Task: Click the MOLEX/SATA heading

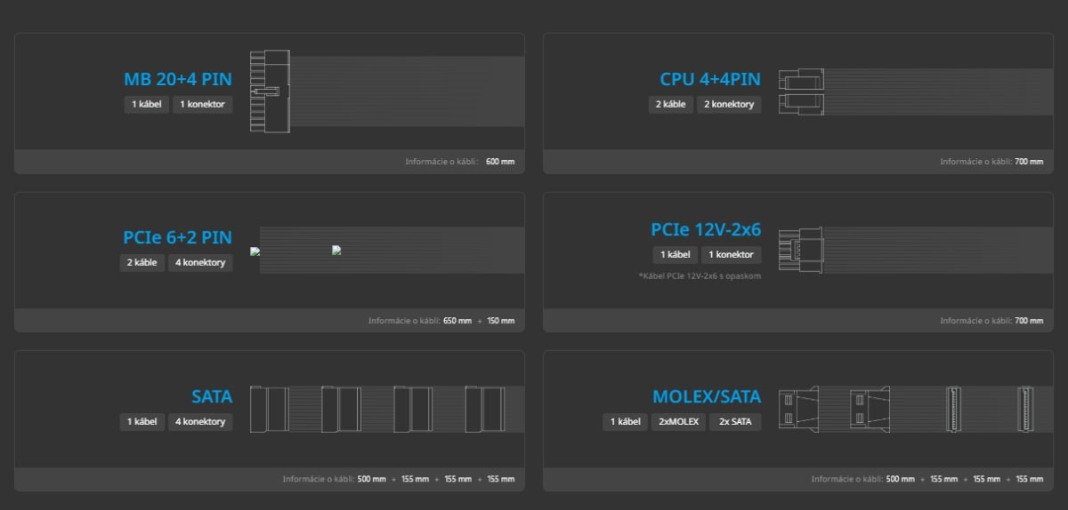Action: tap(707, 396)
